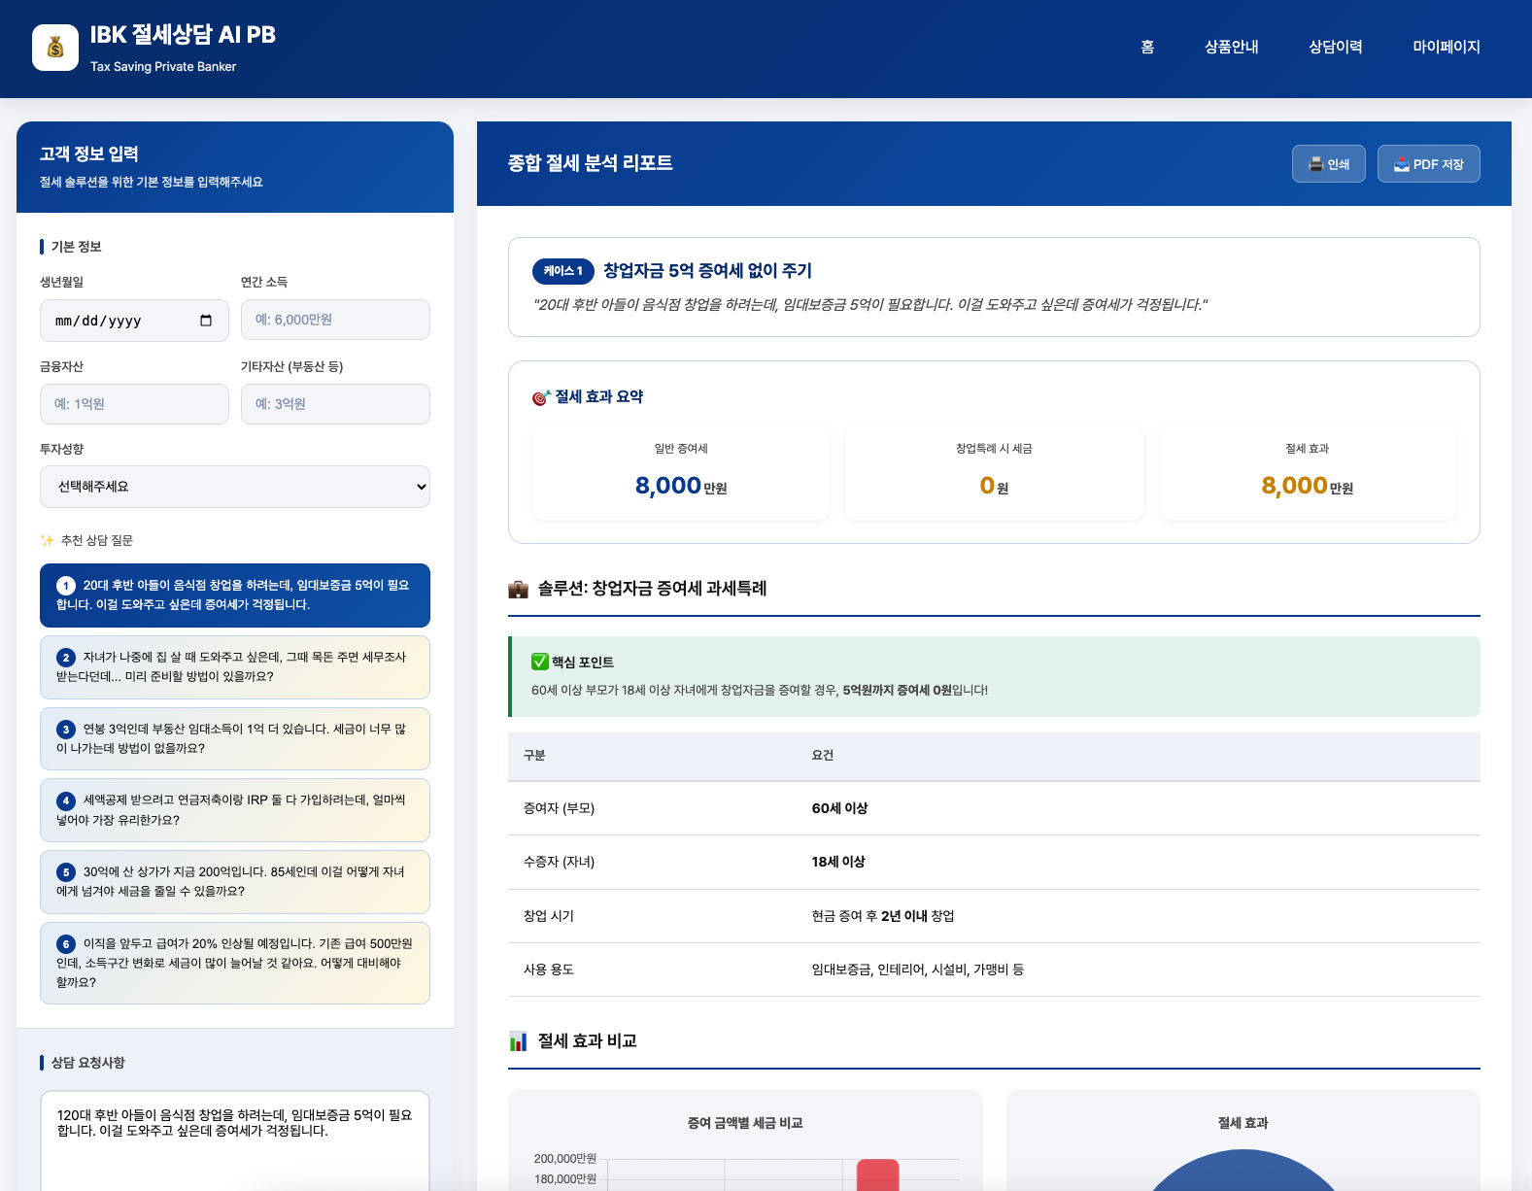Viewport: 1532px width, 1191px height.
Task: Open 상품안내 navigation item
Action: (x=1232, y=47)
